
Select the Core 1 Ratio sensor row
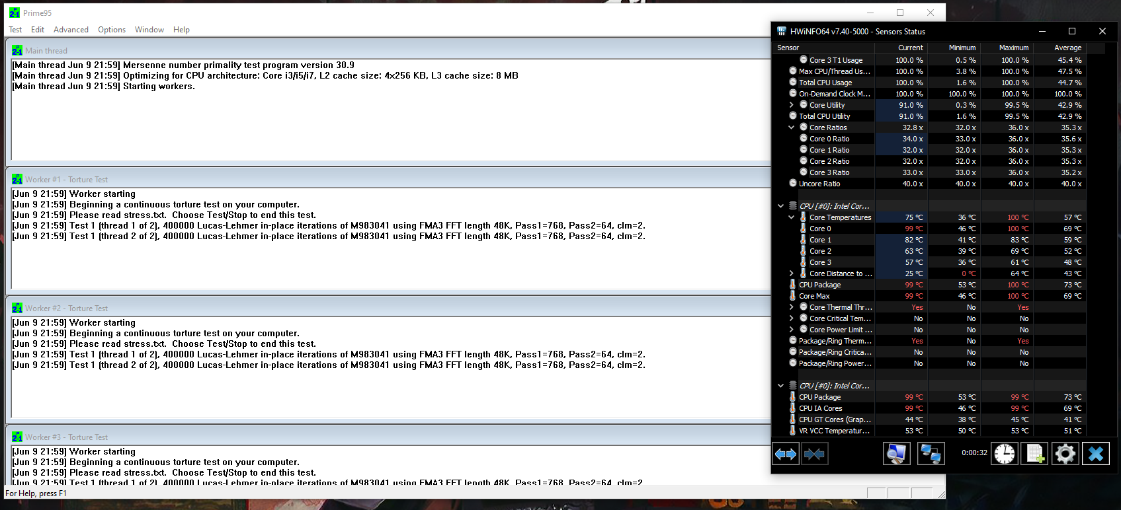tap(929, 150)
